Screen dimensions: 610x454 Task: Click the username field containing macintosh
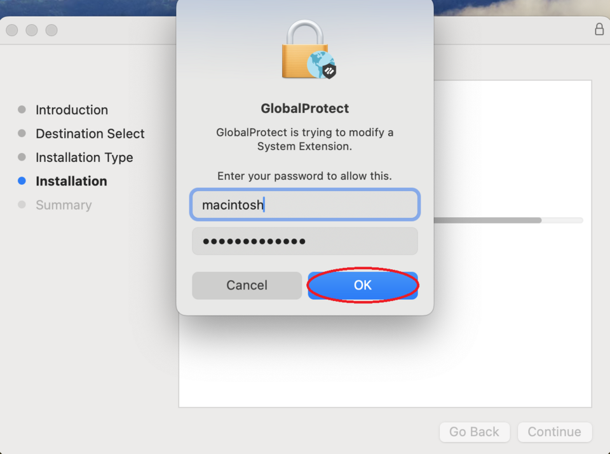pyautogui.click(x=305, y=205)
